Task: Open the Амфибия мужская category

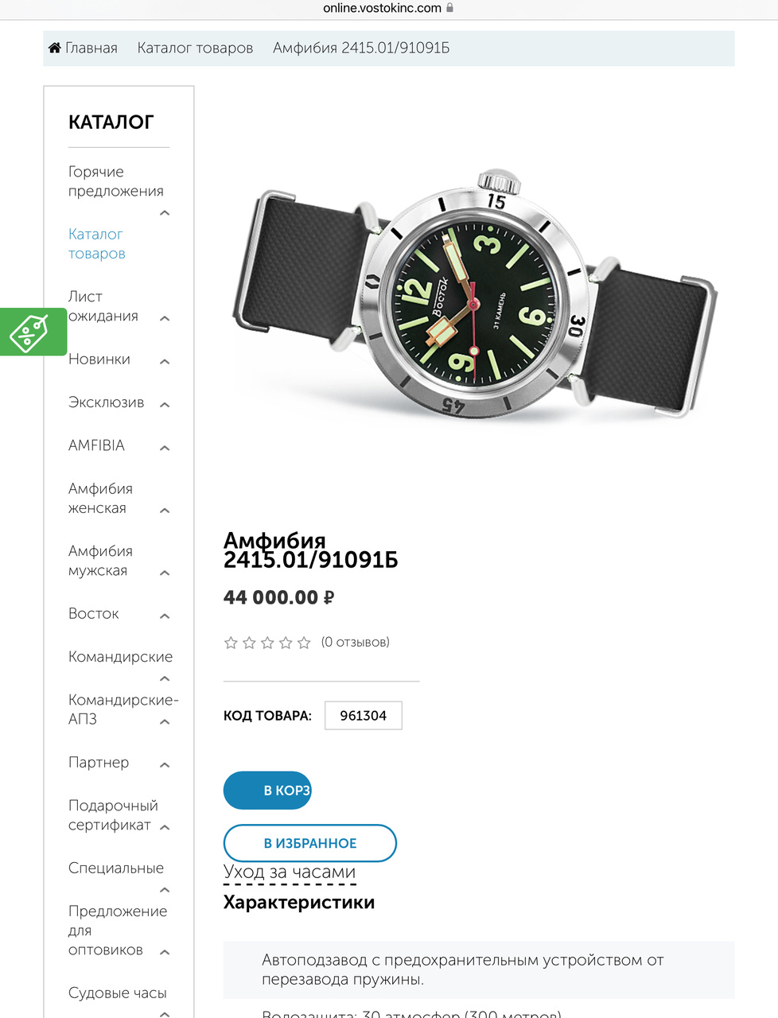Action: tap(100, 561)
